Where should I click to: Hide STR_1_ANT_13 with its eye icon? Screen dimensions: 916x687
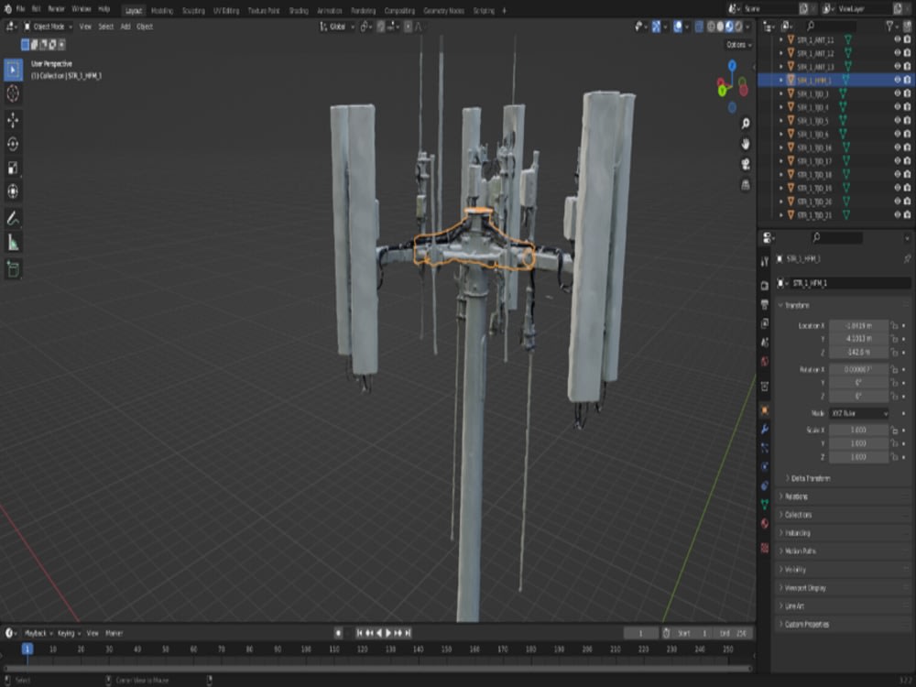tap(898, 66)
